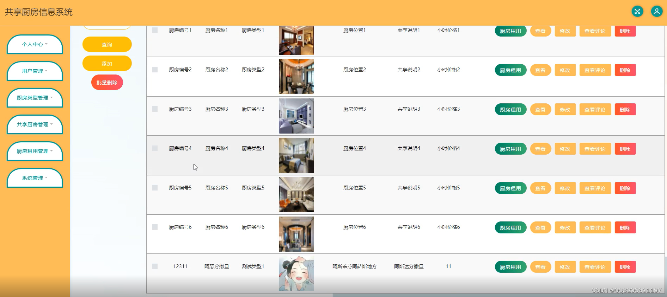Image resolution: width=667 pixels, height=297 pixels.
Task: Open the 厨房名称4 kitchen photo thumbnail
Action: point(296,155)
